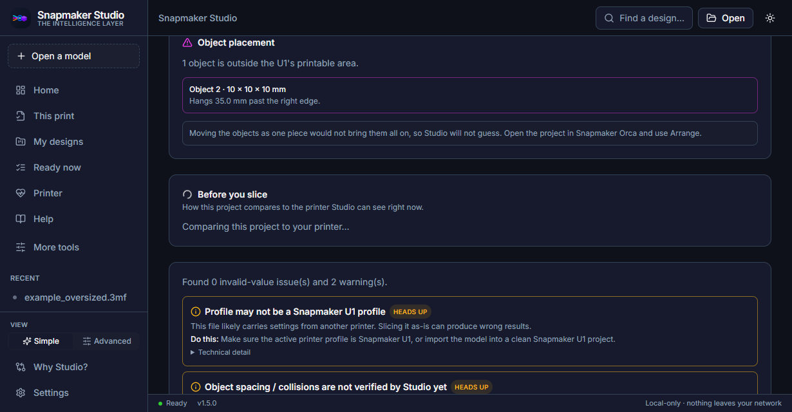The width and height of the screenshot is (792, 412).
Task: Click 'Profile may not be a Snapmaker U1 profile' heading
Action: (x=295, y=312)
